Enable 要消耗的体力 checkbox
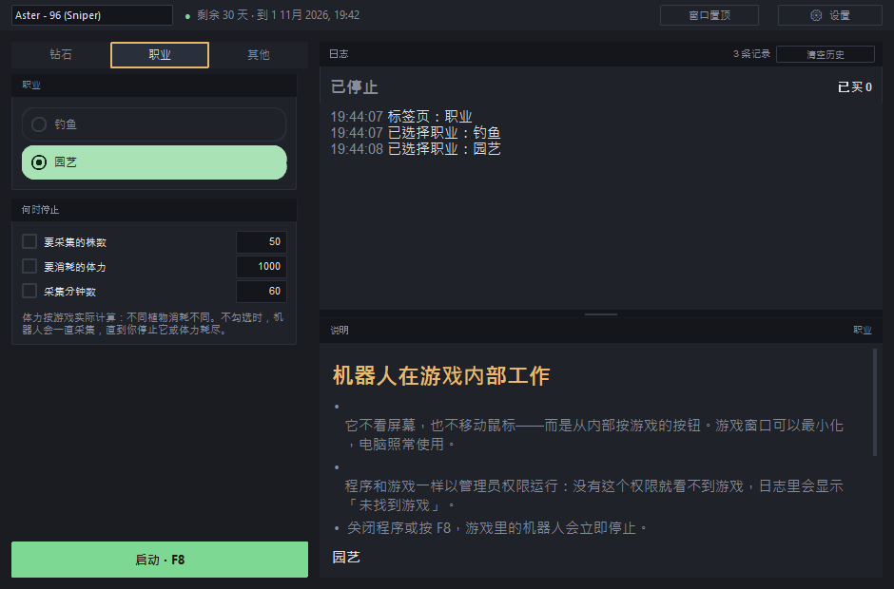The height and width of the screenshot is (589, 894). (x=29, y=266)
